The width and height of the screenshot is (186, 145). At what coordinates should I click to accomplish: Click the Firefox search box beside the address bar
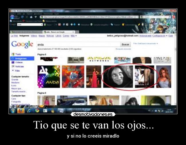[x=155, y=17]
